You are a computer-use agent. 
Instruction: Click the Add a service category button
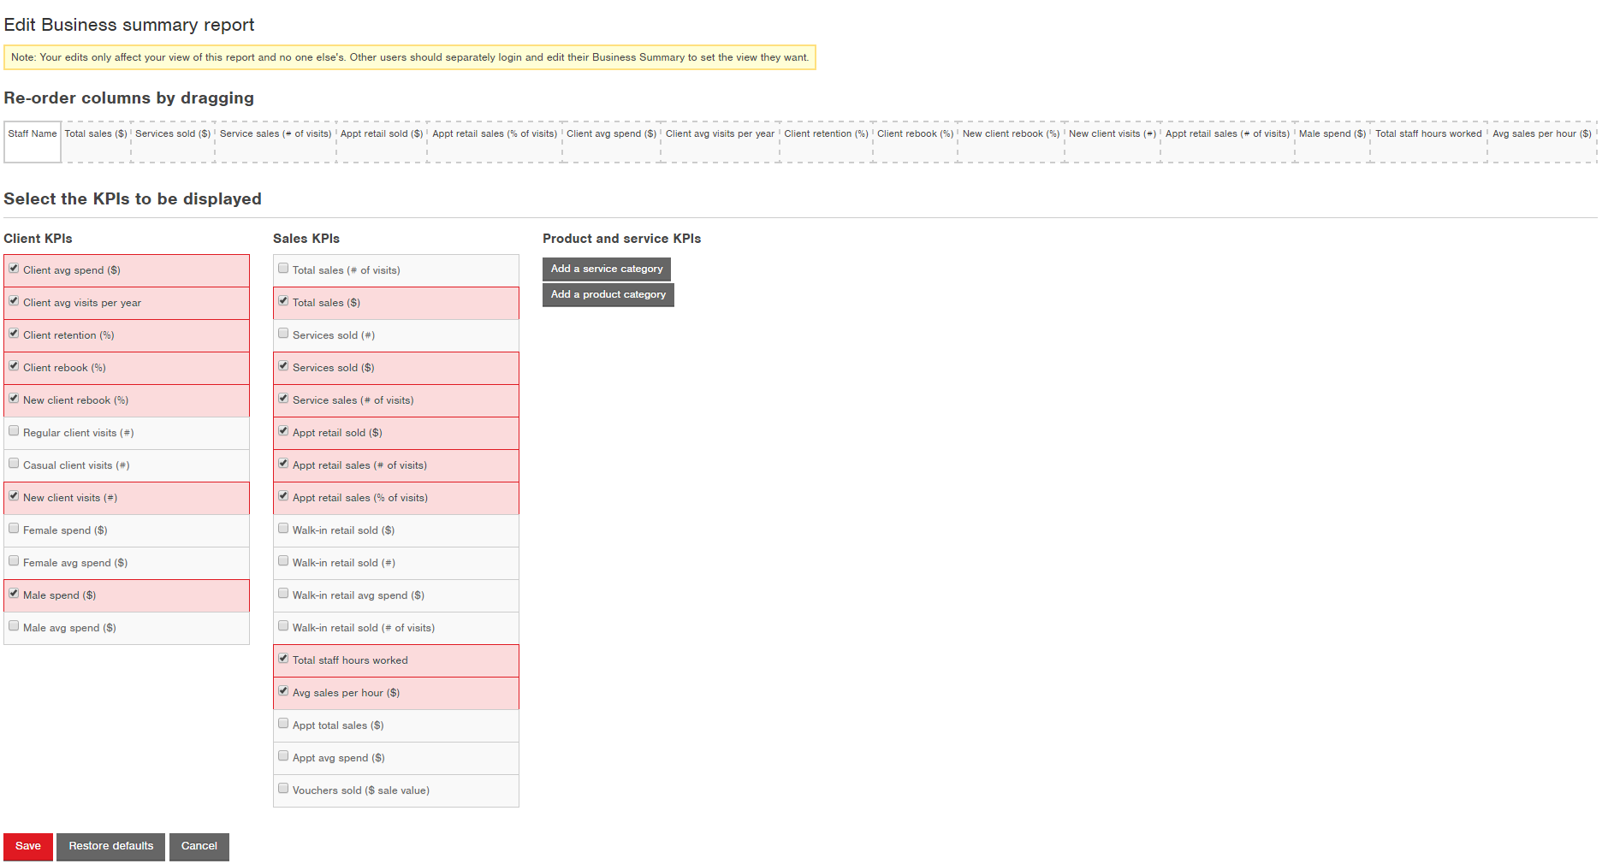click(606, 269)
